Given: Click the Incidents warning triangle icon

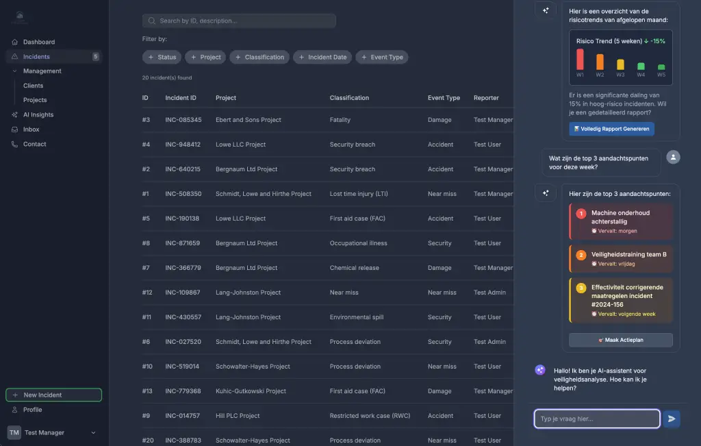Looking at the screenshot, I should click(x=14, y=57).
